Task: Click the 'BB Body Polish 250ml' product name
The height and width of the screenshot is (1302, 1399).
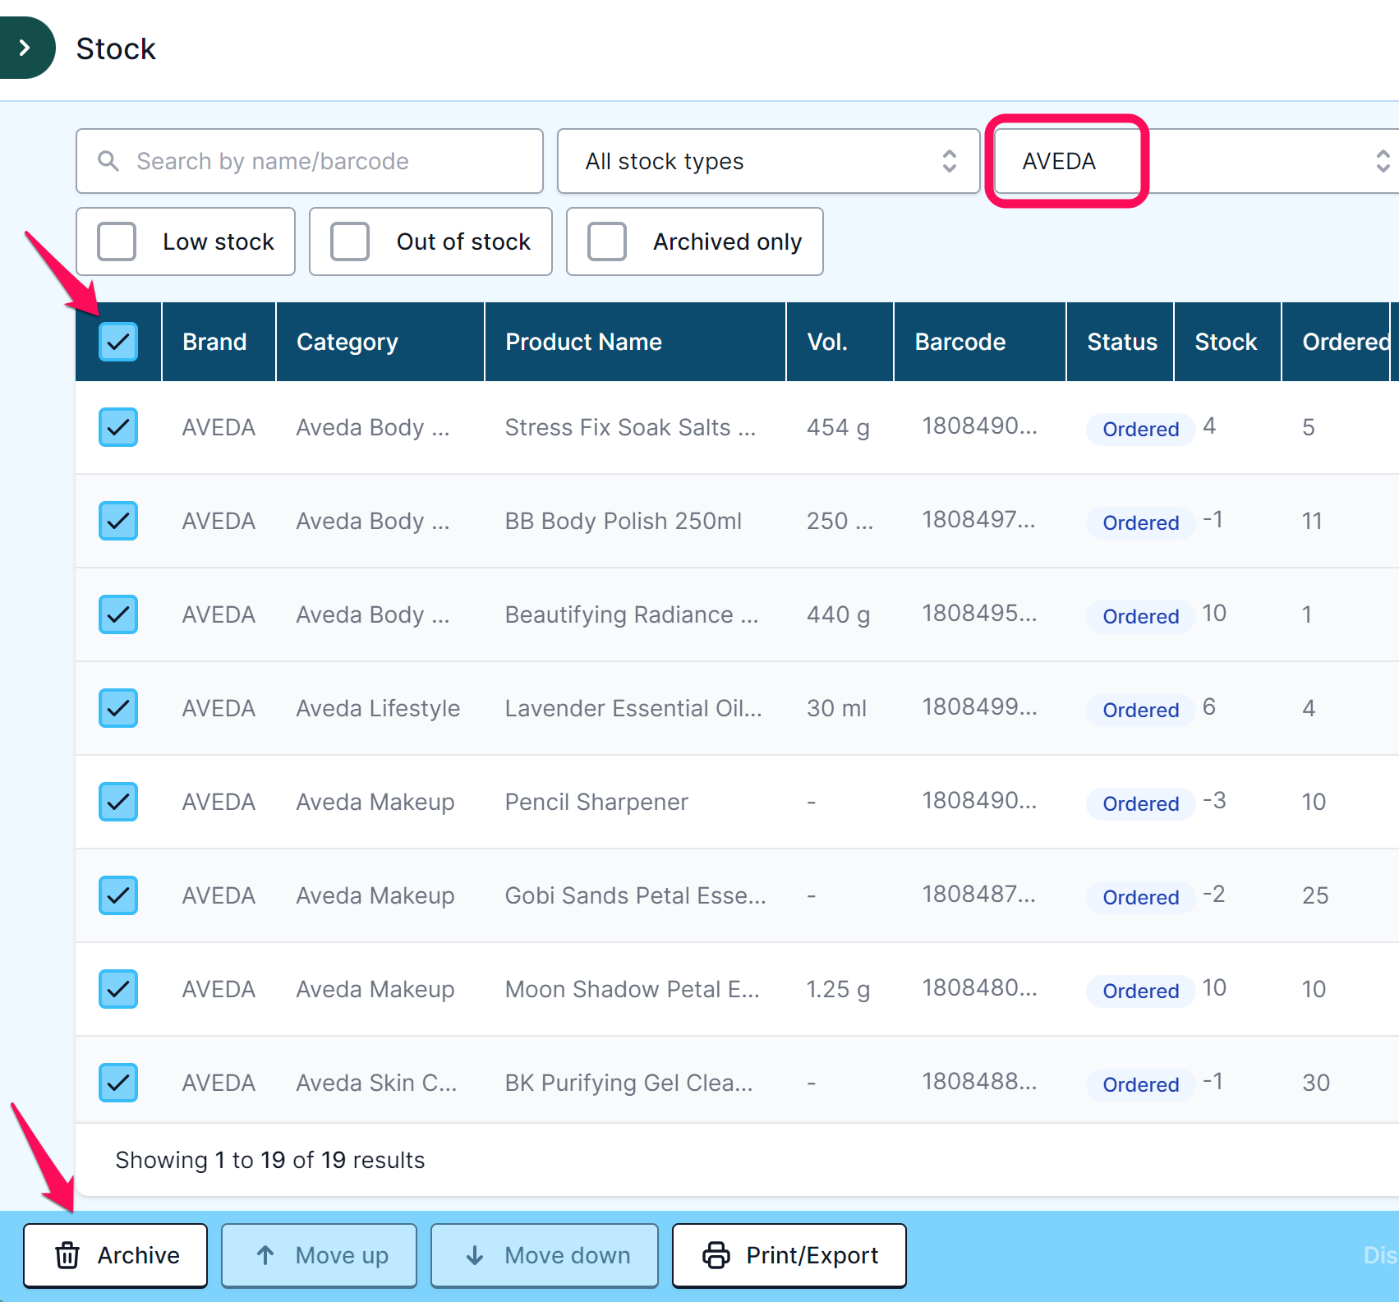Action: pyautogui.click(x=624, y=521)
